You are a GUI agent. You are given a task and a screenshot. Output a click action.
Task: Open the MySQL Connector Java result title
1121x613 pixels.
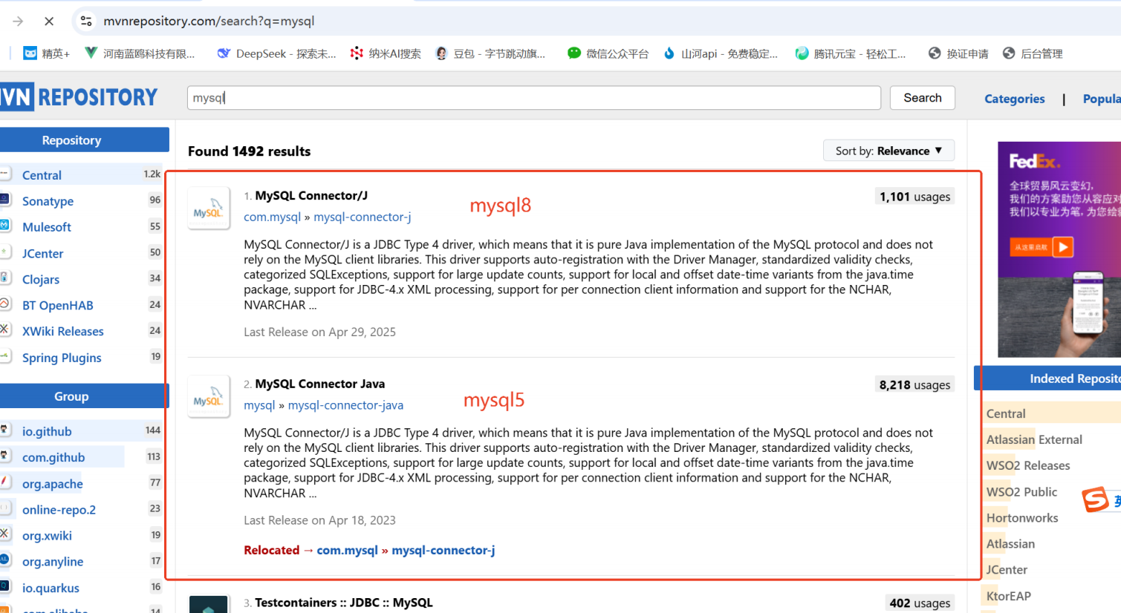point(319,384)
